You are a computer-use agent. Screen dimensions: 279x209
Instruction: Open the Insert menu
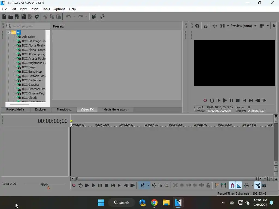[34, 9]
